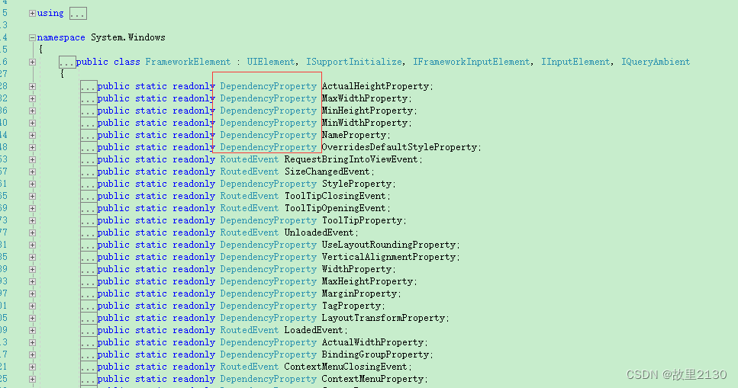The width and height of the screenshot is (738, 388).
Task: Expand margin plus beside MarginProperty line
Action: pyautogui.click(x=32, y=294)
